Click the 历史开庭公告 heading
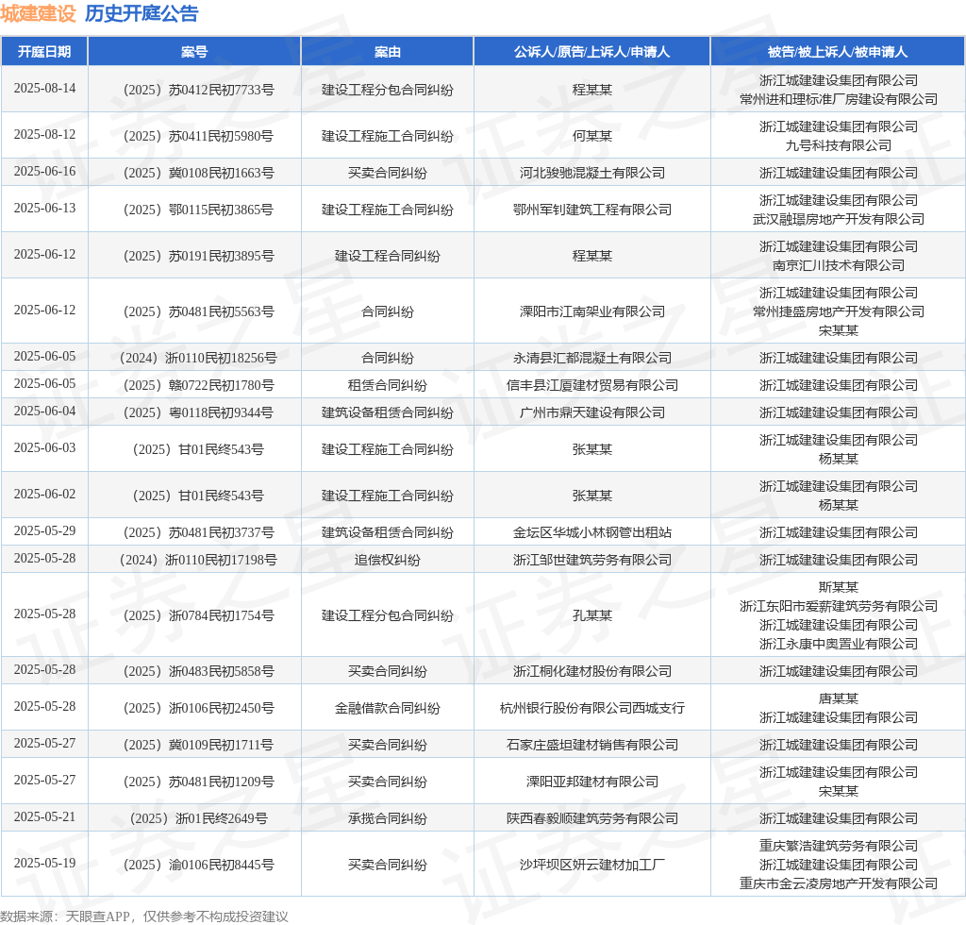 click(x=142, y=13)
